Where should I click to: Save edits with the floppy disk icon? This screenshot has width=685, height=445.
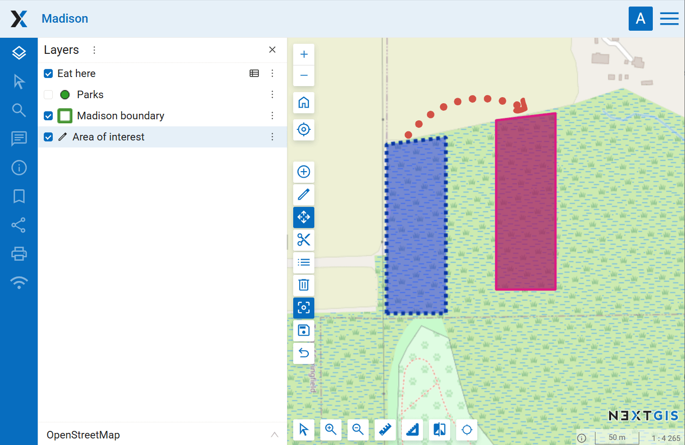point(304,330)
